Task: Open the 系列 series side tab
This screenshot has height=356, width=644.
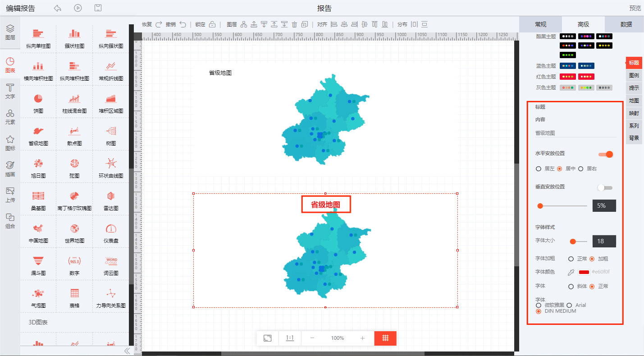Action: coord(634,126)
